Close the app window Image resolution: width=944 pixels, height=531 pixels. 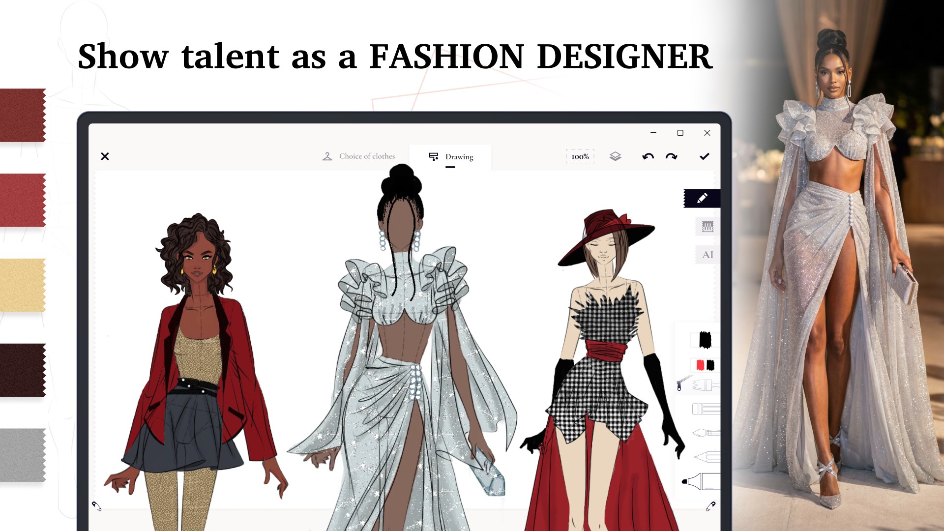[x=707, y=133]
